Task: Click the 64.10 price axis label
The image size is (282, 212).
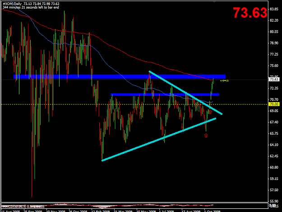Action: [274, 145]
